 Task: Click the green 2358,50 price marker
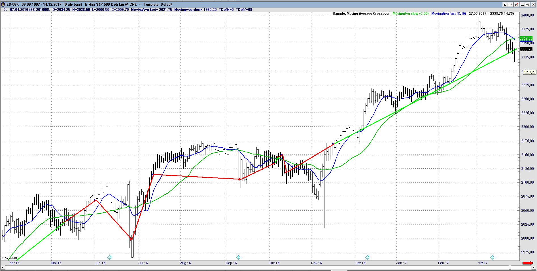(526, 39)
